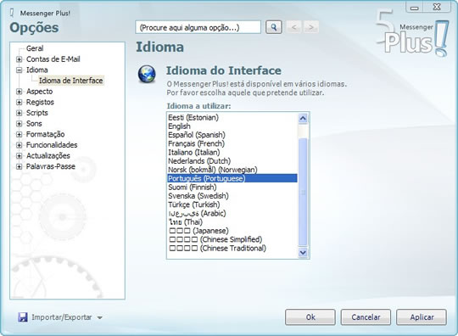Choose the Chinese Simplified language entry
Viewport: 458px width, 336px height.
pos(232,239)
